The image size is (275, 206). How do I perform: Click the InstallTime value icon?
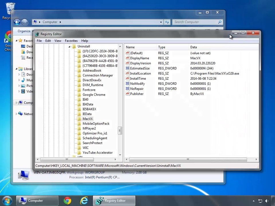coord(127,78)
